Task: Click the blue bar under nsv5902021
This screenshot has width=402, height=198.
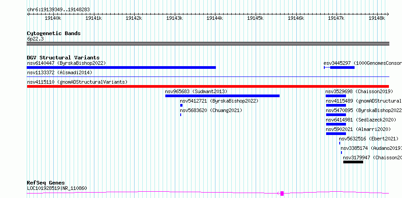Action: pyautogui.click(x=336, y=134)
